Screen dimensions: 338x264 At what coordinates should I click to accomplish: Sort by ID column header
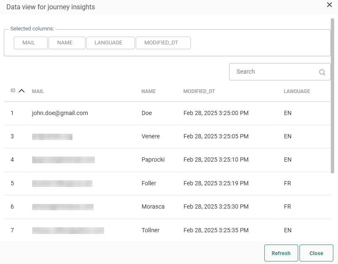(x=13, y=91)
